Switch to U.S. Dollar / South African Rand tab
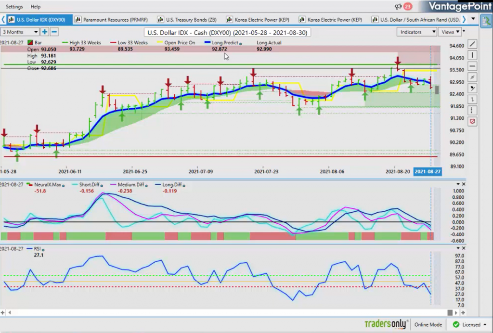This screenshot has width=493, height=333. [415, 19]
